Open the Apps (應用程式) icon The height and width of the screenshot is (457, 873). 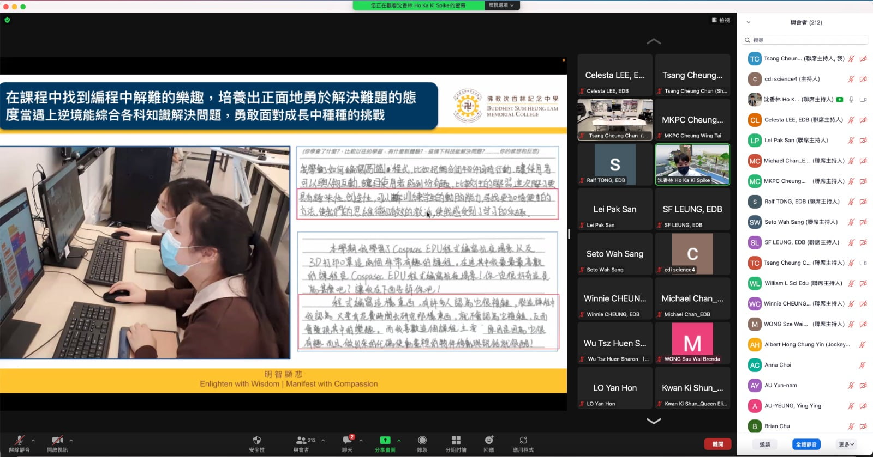coord(523,441)
